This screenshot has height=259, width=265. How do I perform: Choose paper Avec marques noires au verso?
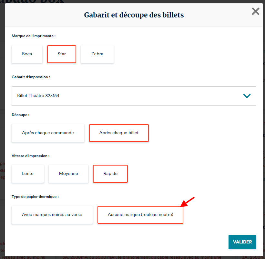click(52, 215)
